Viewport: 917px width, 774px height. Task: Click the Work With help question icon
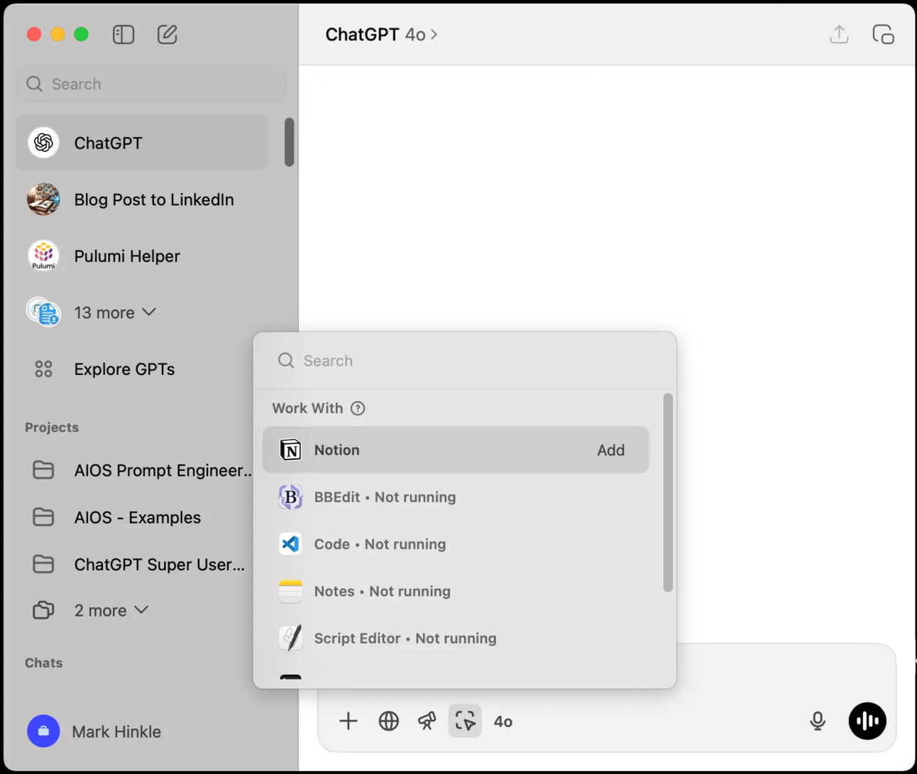[x=358, y=408]
